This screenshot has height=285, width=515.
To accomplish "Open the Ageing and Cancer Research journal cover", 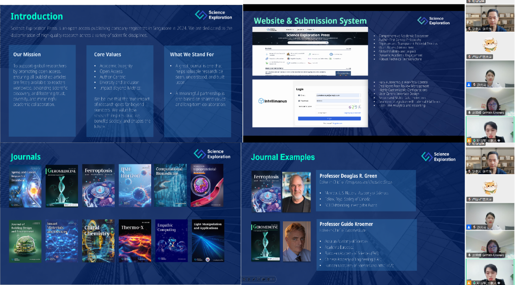I will coord(25,186).
